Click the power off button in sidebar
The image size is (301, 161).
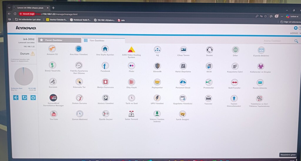point(33,98)
